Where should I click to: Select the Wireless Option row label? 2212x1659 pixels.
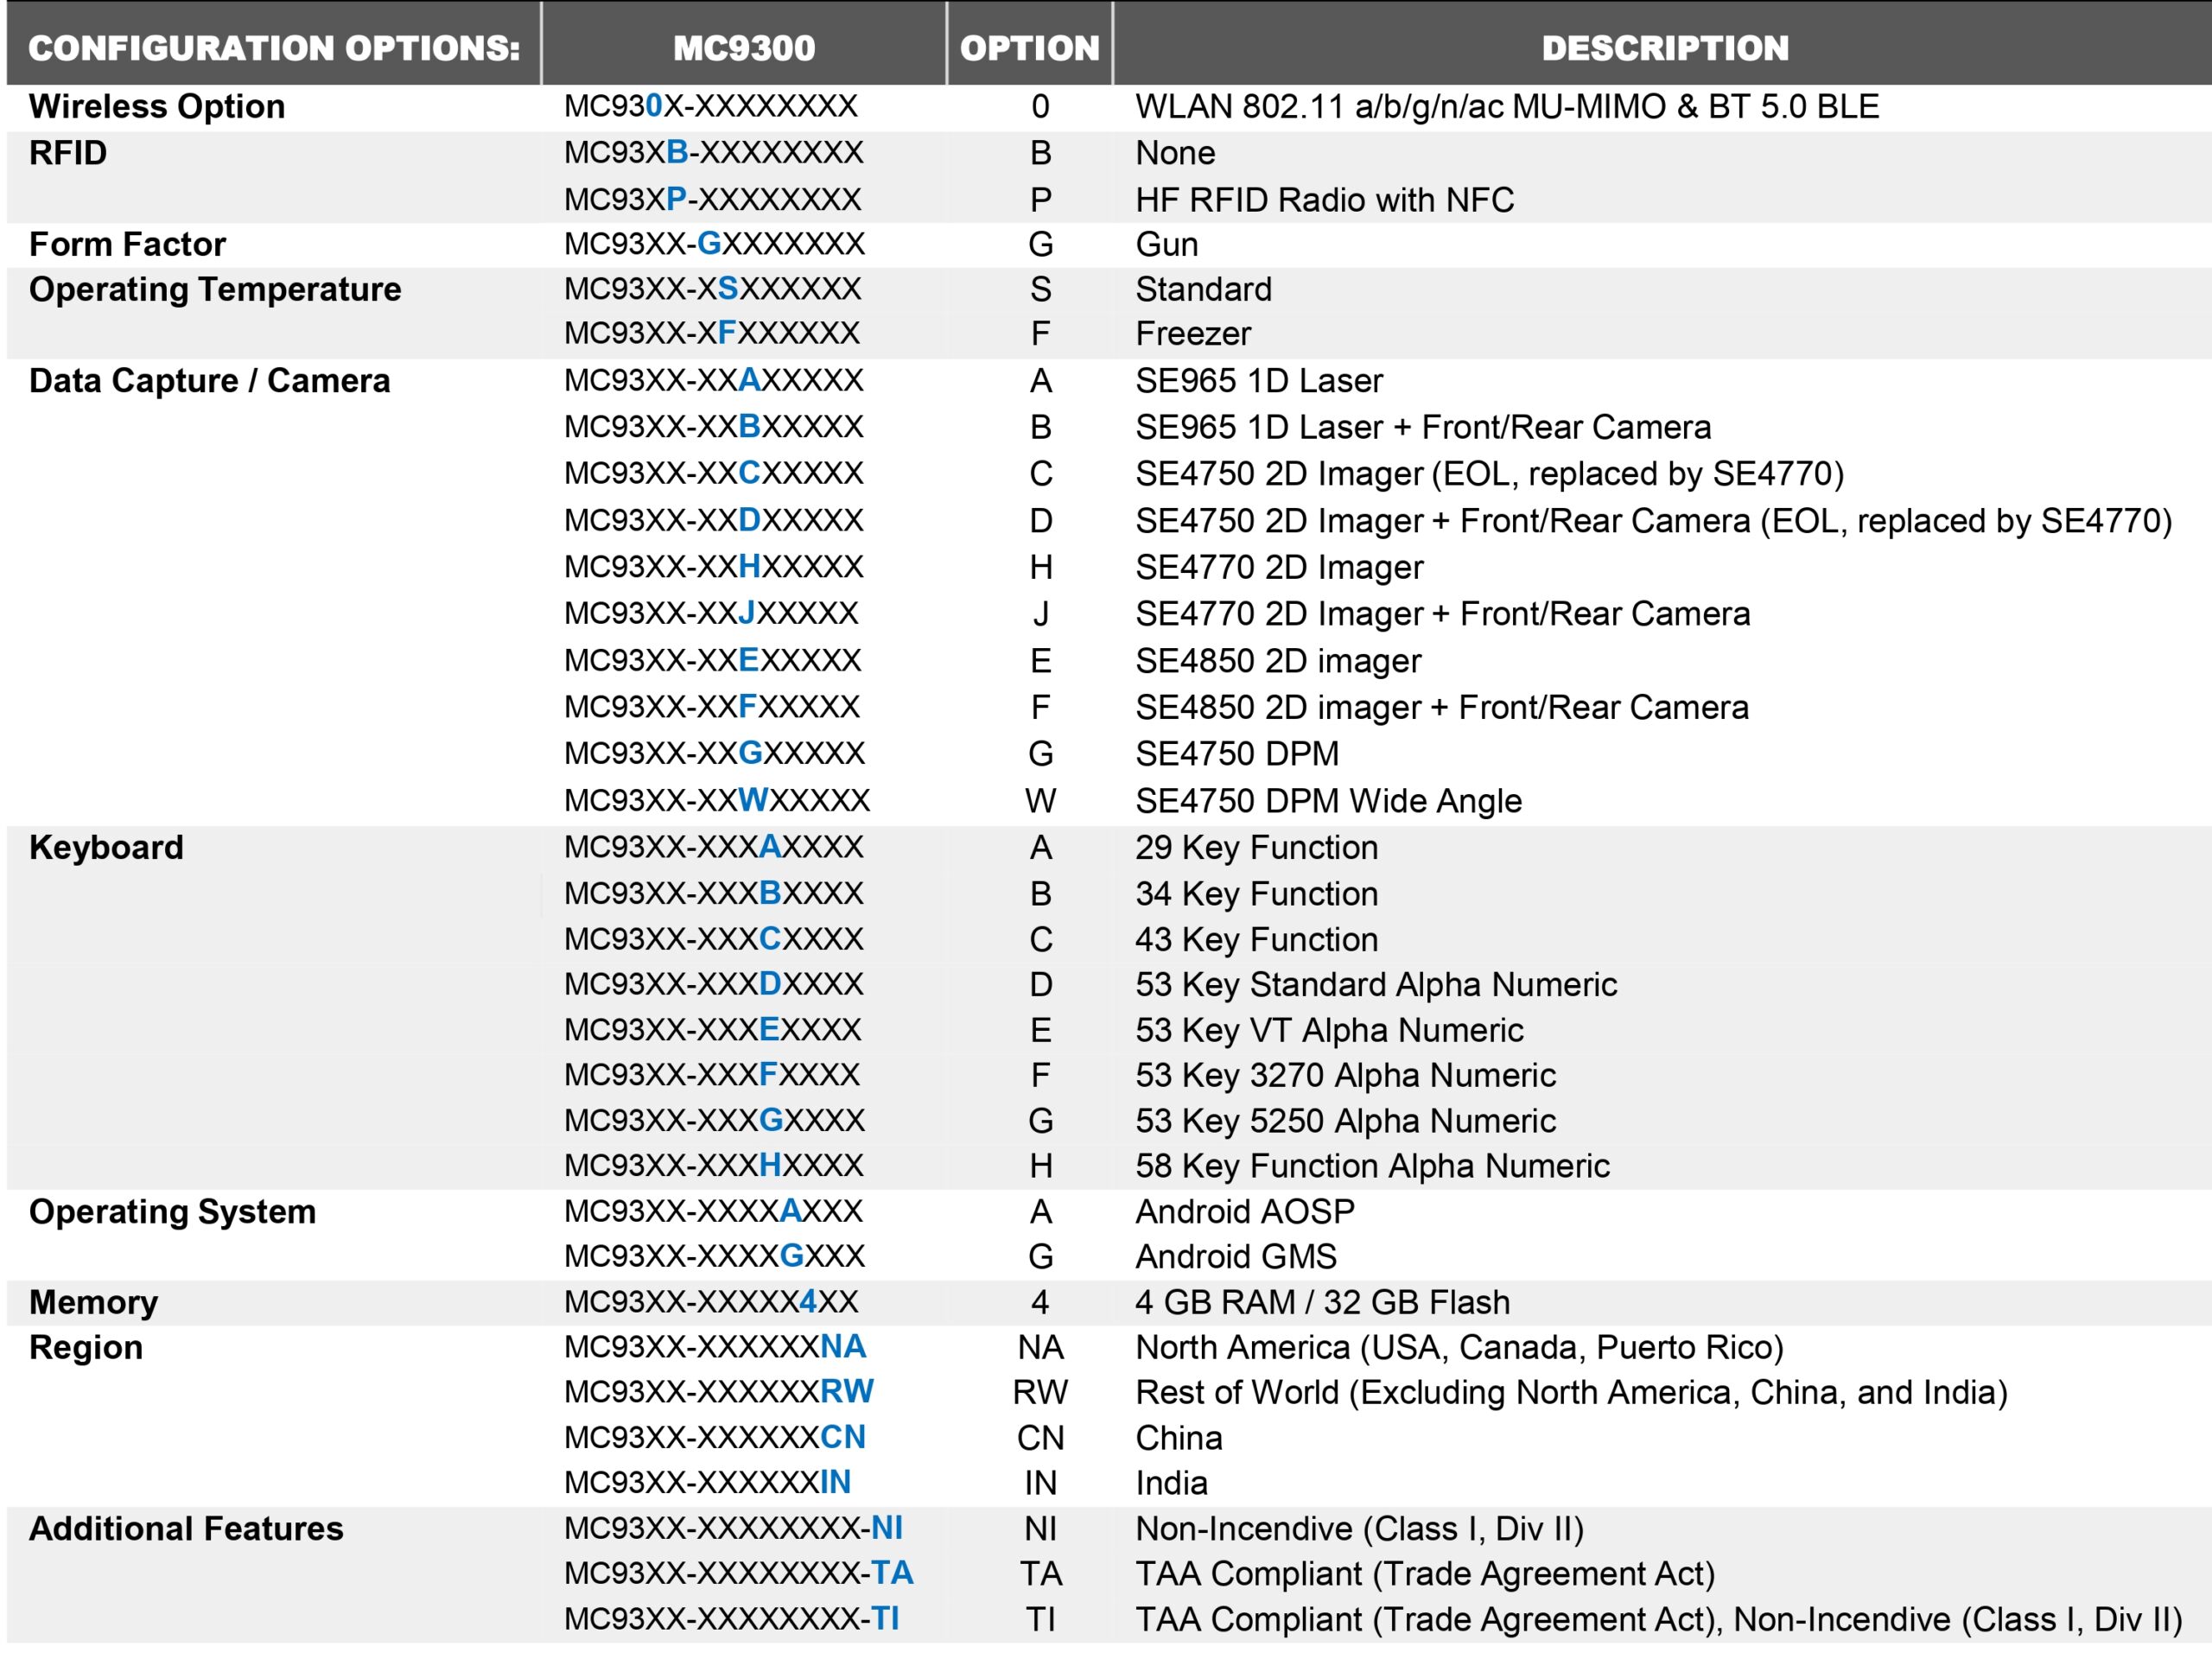[x=157, y=106]
